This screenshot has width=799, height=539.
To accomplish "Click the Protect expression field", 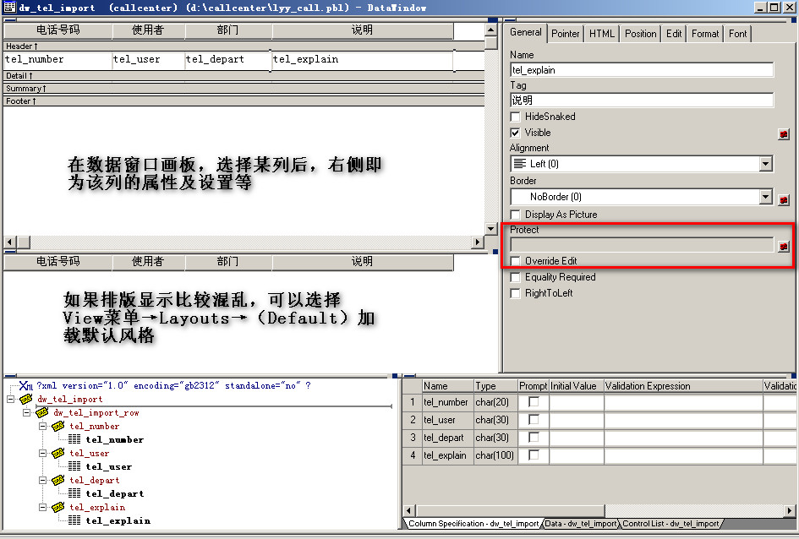I will tap(642, 245).
